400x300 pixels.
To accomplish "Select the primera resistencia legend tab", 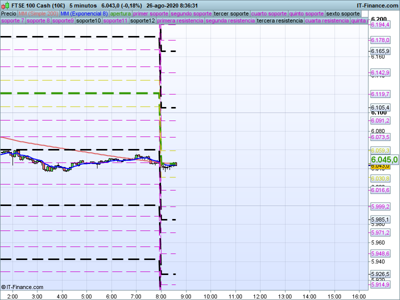I will point(180,21).
